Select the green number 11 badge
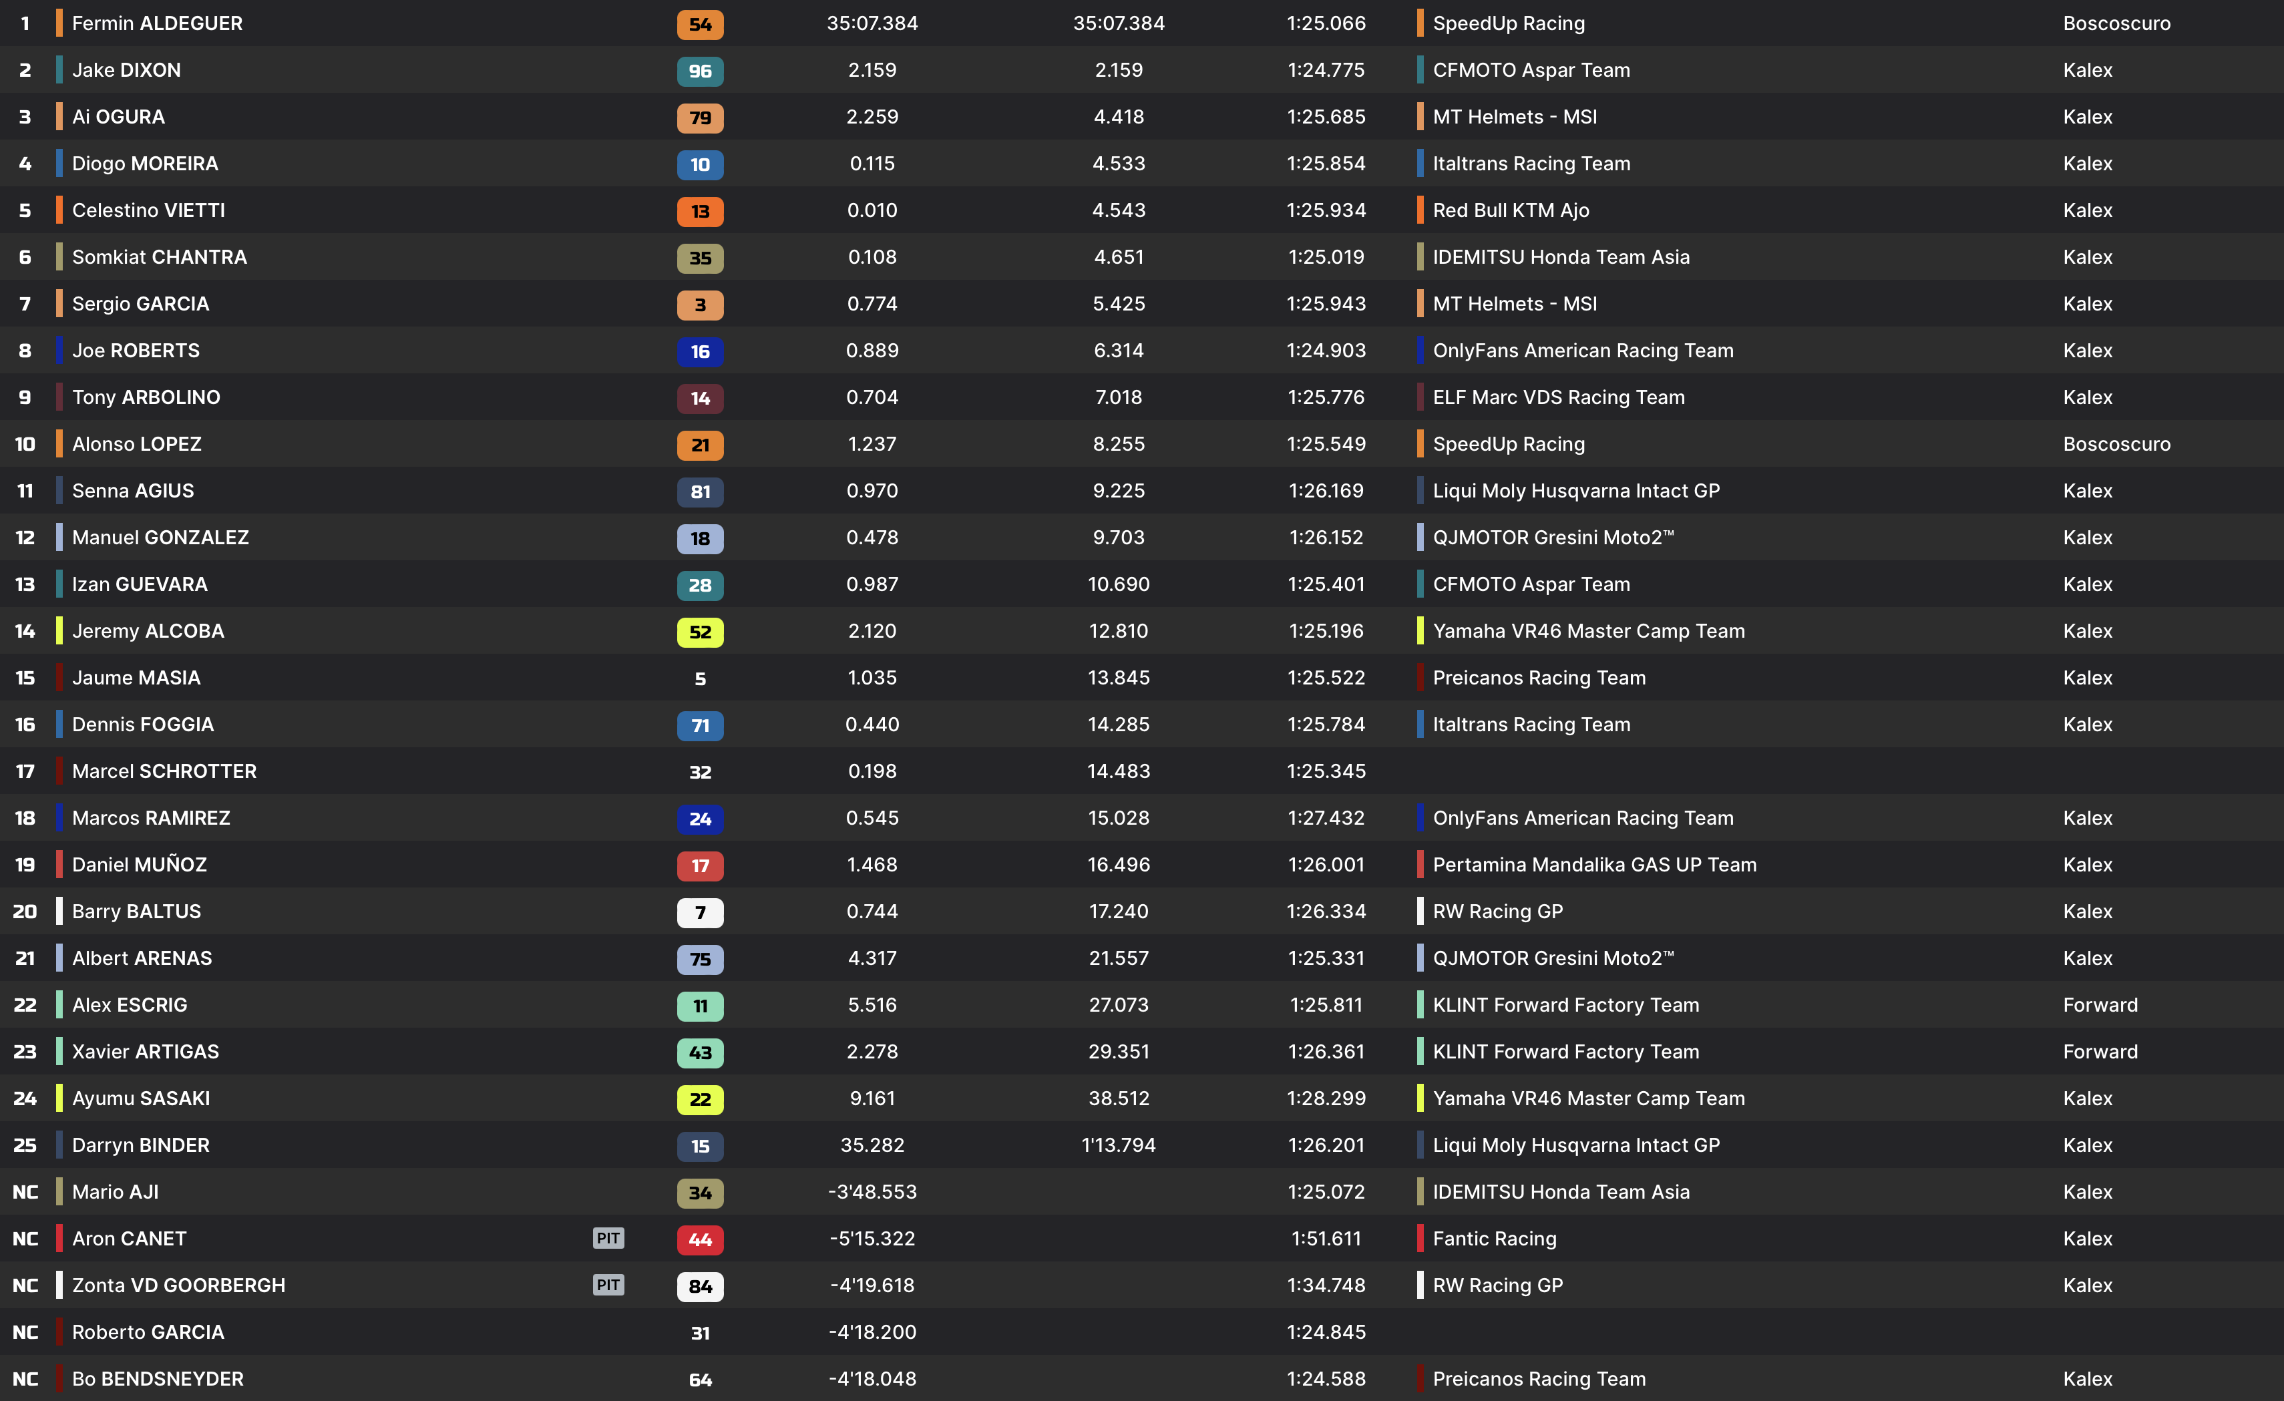The height and width of the screenshot is (1401, 2284). pyautogui.click(x=700, y=1006)
